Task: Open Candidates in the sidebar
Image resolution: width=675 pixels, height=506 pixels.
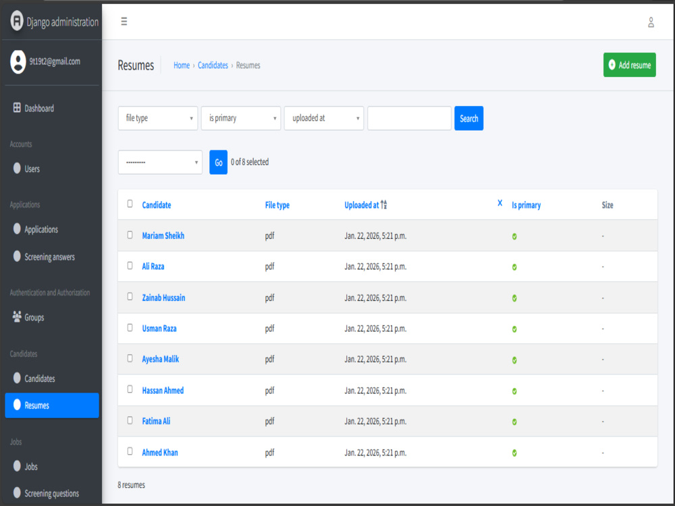Action: point(52,378)
